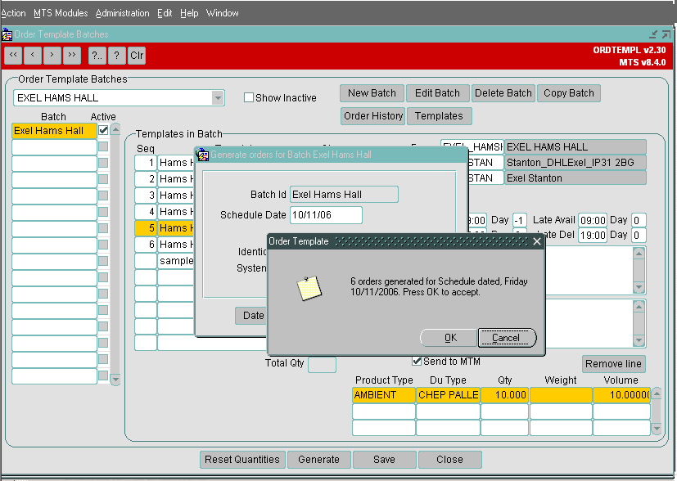The width and height of the screenshot is (677, 481).
Task: Click down arrow of product lines scrollbar
Action: [x=657, y=429]
